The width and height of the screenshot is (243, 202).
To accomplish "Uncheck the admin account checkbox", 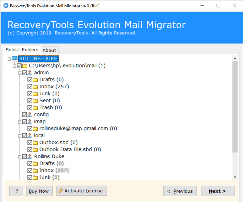I will [25, 73].
